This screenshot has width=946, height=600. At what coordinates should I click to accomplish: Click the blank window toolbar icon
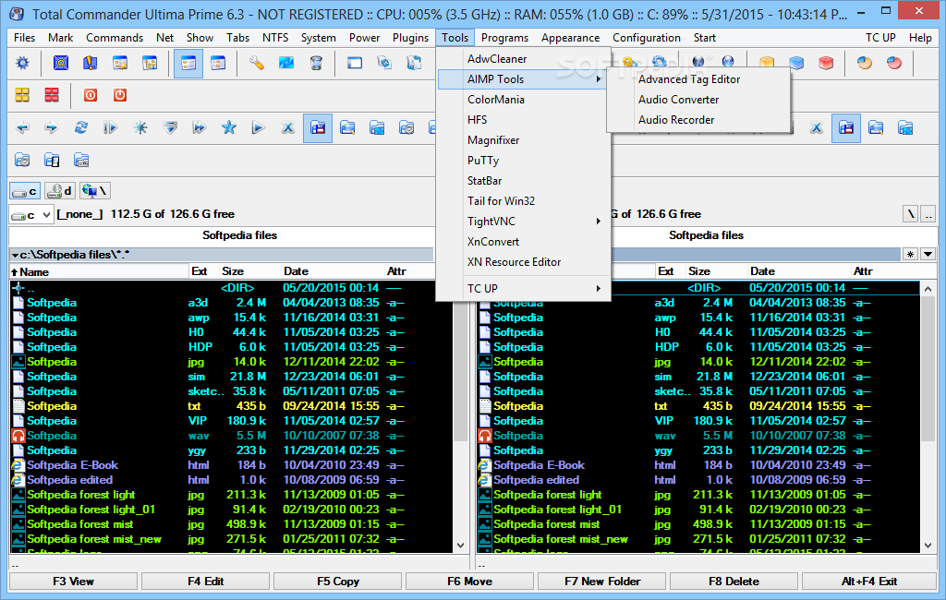355,63
